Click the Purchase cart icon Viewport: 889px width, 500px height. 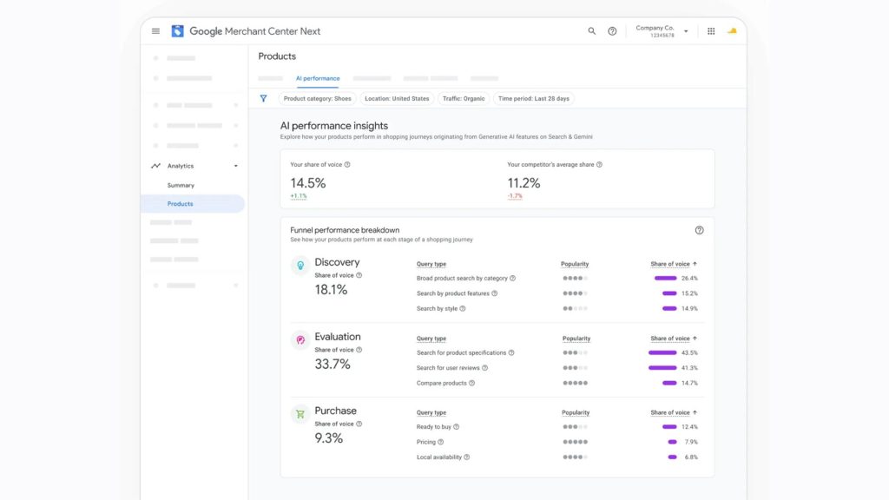[300, 414]
